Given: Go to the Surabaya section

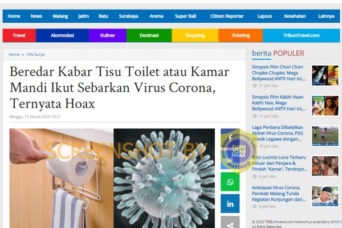Looking at the screenshot, I should click(x=128, y=16).
